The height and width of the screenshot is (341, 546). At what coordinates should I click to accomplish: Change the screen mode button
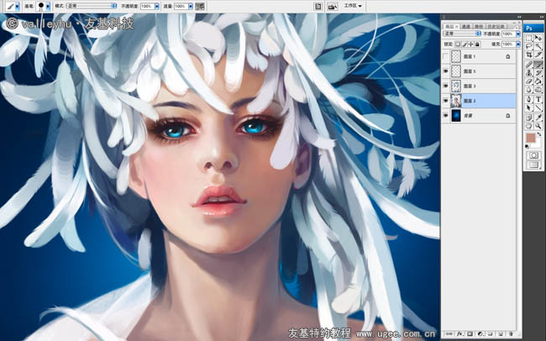click(534, 165)
